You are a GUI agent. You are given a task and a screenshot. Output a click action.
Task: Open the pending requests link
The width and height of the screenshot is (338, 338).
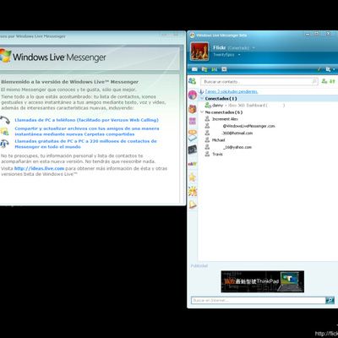pos(232,91)
